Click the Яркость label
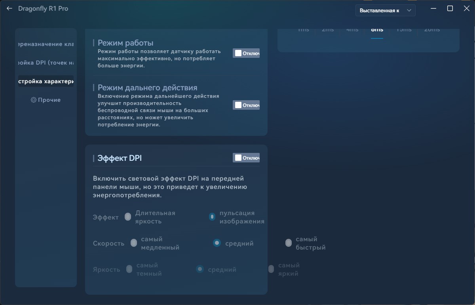This screenshot has height=305, width=475. [106, 269]
